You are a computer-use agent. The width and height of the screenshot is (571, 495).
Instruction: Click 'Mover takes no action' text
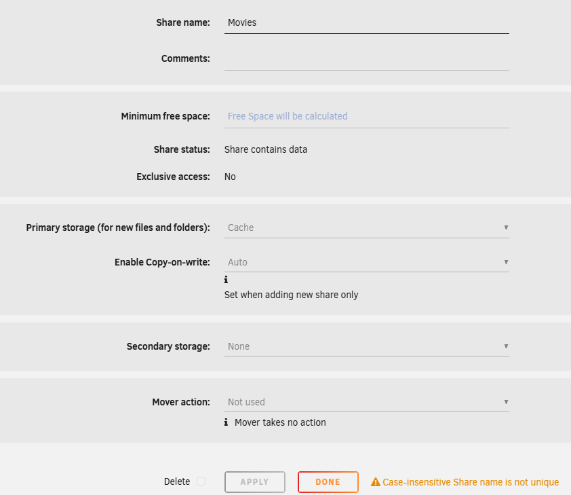[280, 422]
